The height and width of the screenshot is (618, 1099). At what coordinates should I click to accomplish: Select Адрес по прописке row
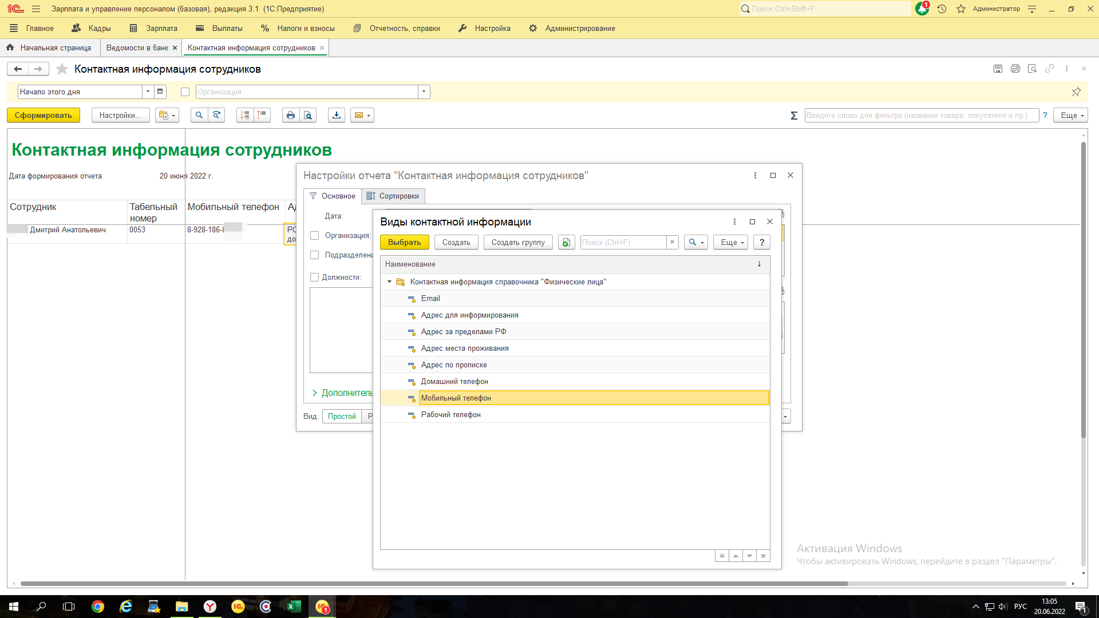(x=575, y=365)
